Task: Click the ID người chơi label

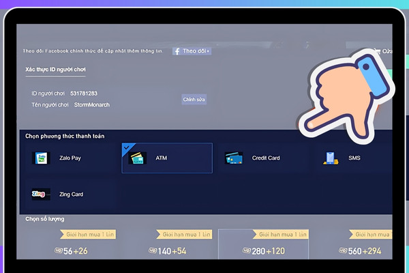Action: (48, 94)
